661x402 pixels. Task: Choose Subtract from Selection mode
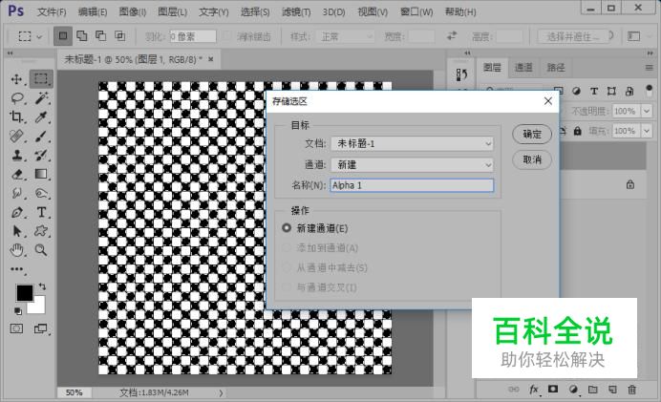click(x=100, y=36)
